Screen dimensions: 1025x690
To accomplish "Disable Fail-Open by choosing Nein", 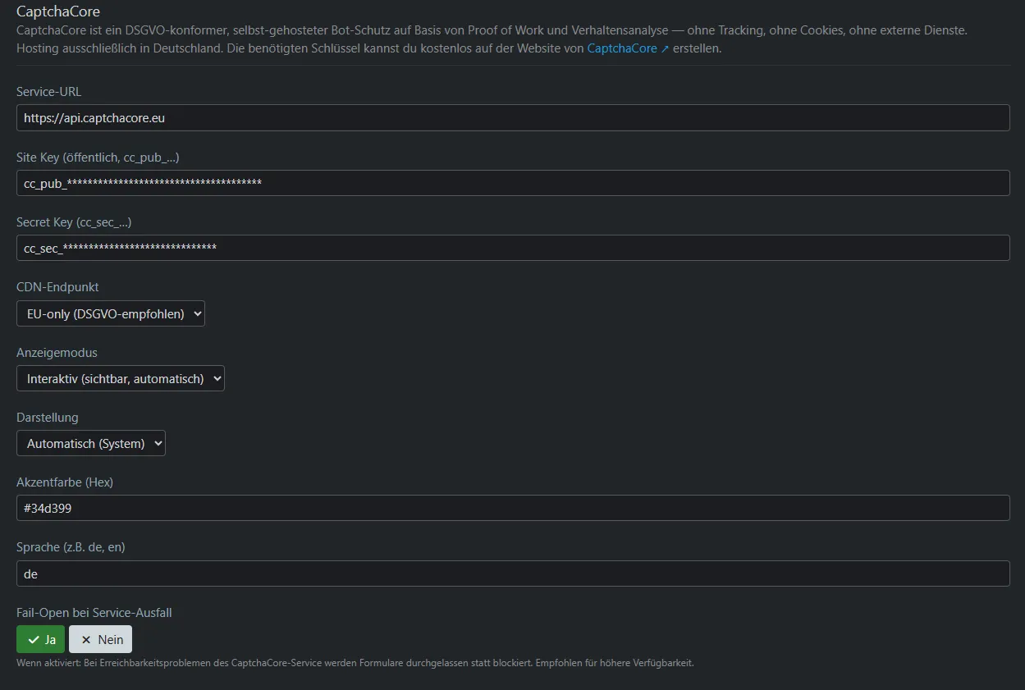I will (101, 640).
